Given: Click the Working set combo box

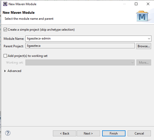Looking at the screenshot, I should (x=80, y=63).
